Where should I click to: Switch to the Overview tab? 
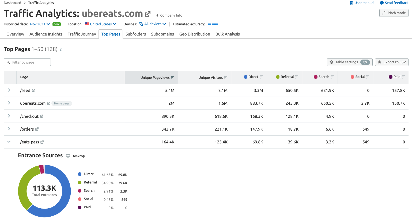pos(15,34)
